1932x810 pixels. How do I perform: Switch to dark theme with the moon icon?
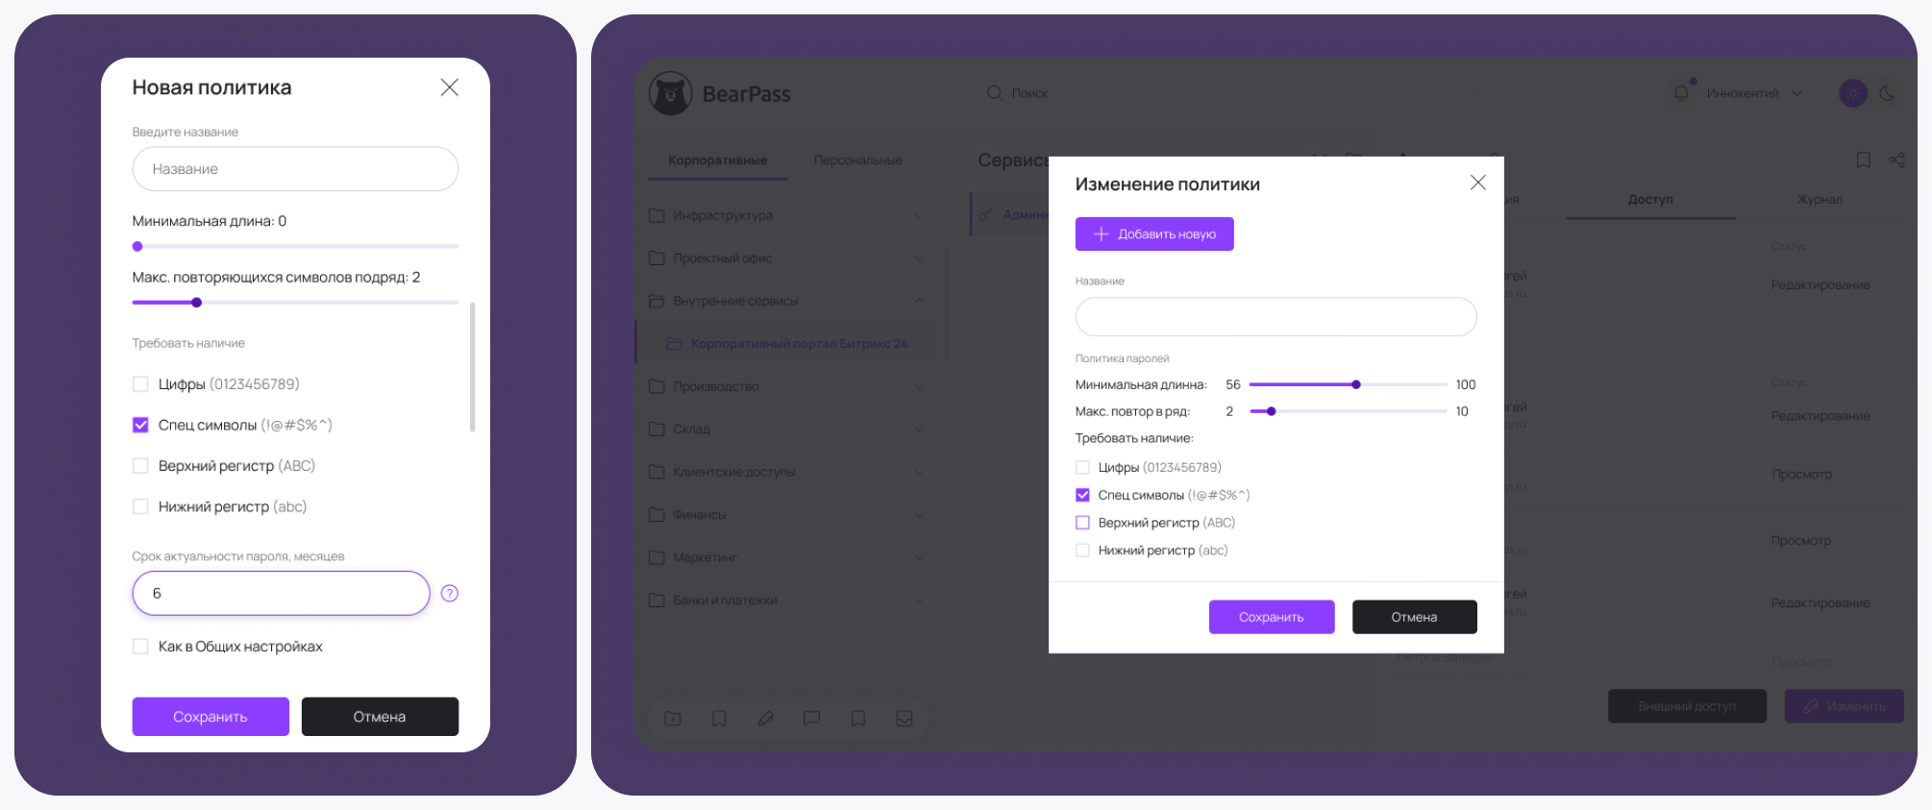(x=1887, y=93)
